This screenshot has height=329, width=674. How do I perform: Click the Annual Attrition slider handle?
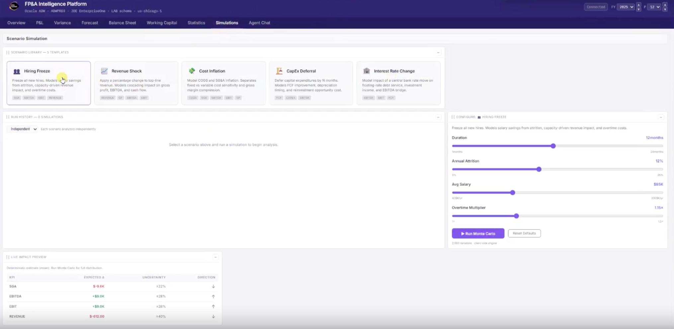539,169
